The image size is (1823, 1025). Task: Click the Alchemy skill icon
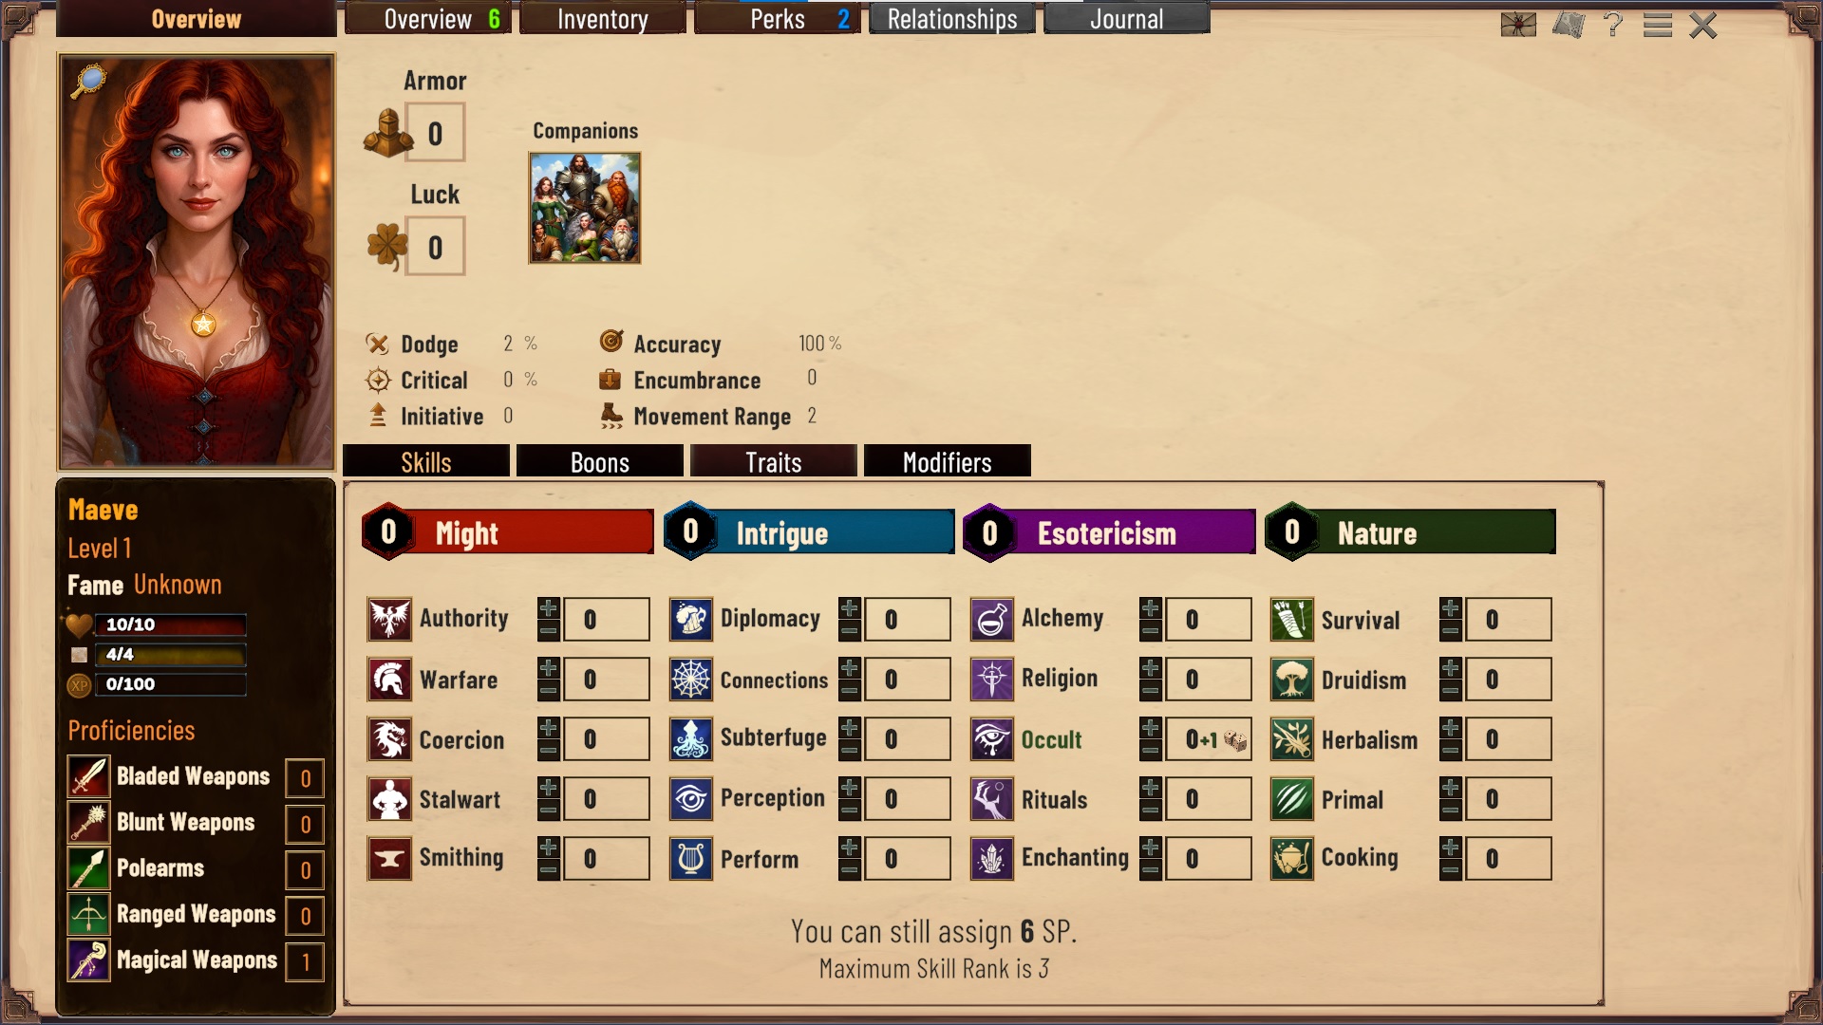coord(991,620)
